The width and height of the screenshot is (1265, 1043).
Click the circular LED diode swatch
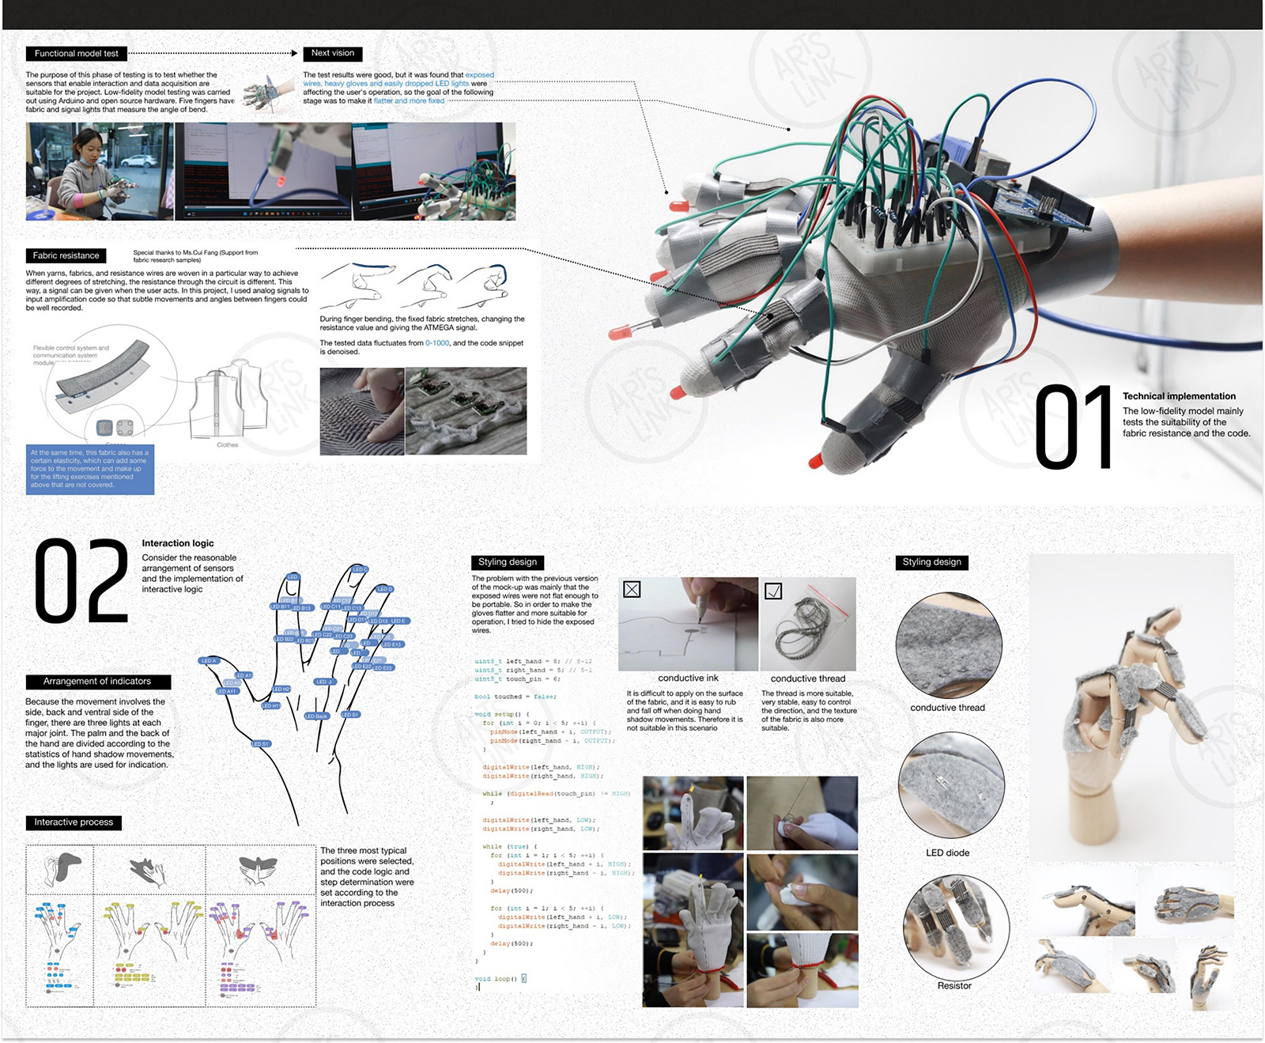(x=951, y=785)
